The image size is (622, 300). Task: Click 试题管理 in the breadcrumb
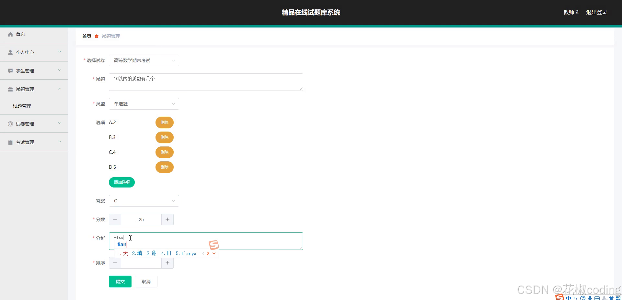[x=111, y=36]
